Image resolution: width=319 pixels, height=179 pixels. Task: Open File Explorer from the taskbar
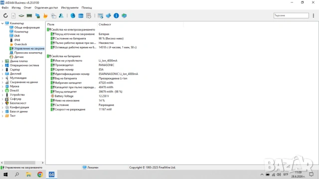tap(28, 175)
